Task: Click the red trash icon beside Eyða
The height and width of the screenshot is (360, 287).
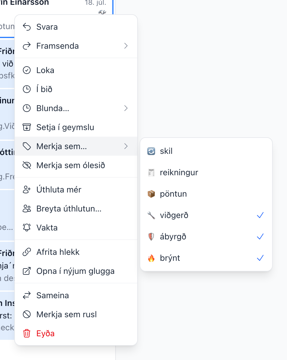Action: 27,334
